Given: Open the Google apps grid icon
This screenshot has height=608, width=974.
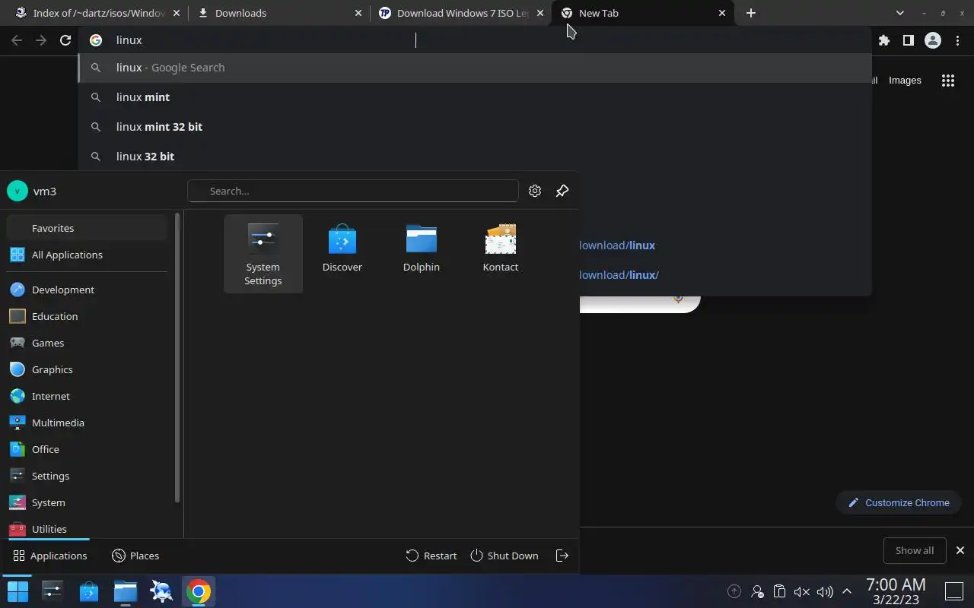Looking at the screenshot, I should pyautogui.click(x=947, y=81).
